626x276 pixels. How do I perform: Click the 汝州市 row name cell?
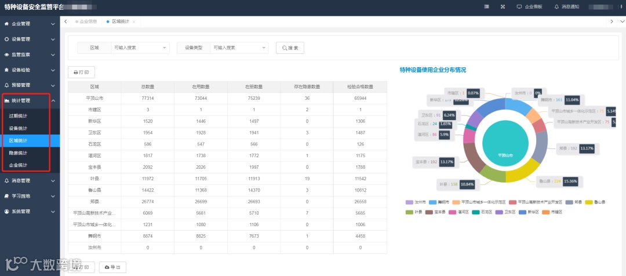point(94,248)
